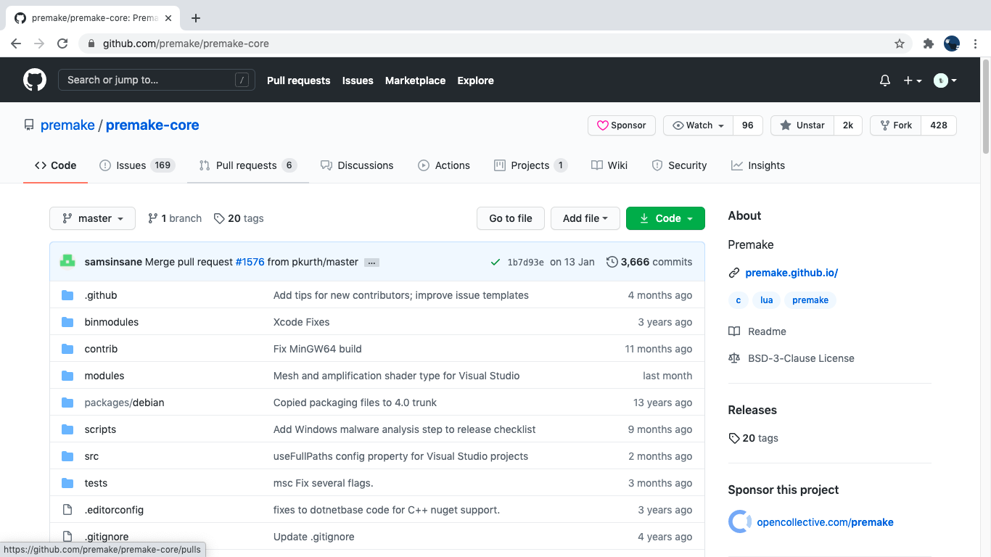View the 3,666 commits history
The image size is (991, 557).
tap(649, 262)
